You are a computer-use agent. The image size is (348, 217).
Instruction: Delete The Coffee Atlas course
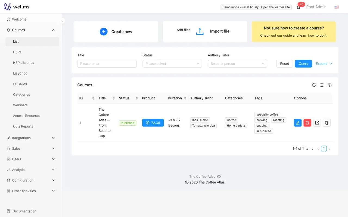point(307,123)
